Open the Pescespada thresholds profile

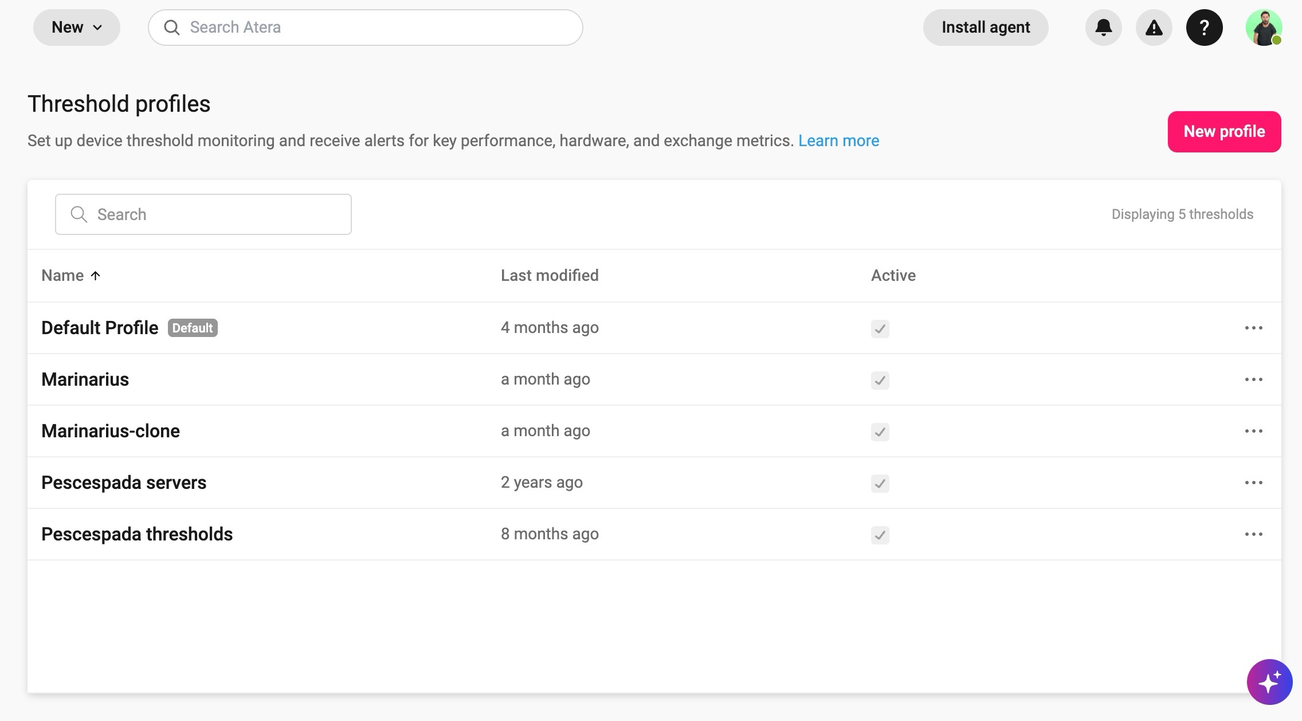tap(137, 534)
